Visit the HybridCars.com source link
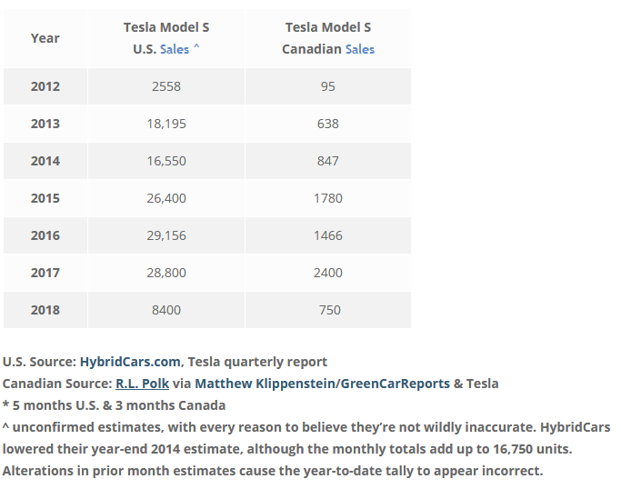The image size is (621, 489). click(x=130, y=361)
